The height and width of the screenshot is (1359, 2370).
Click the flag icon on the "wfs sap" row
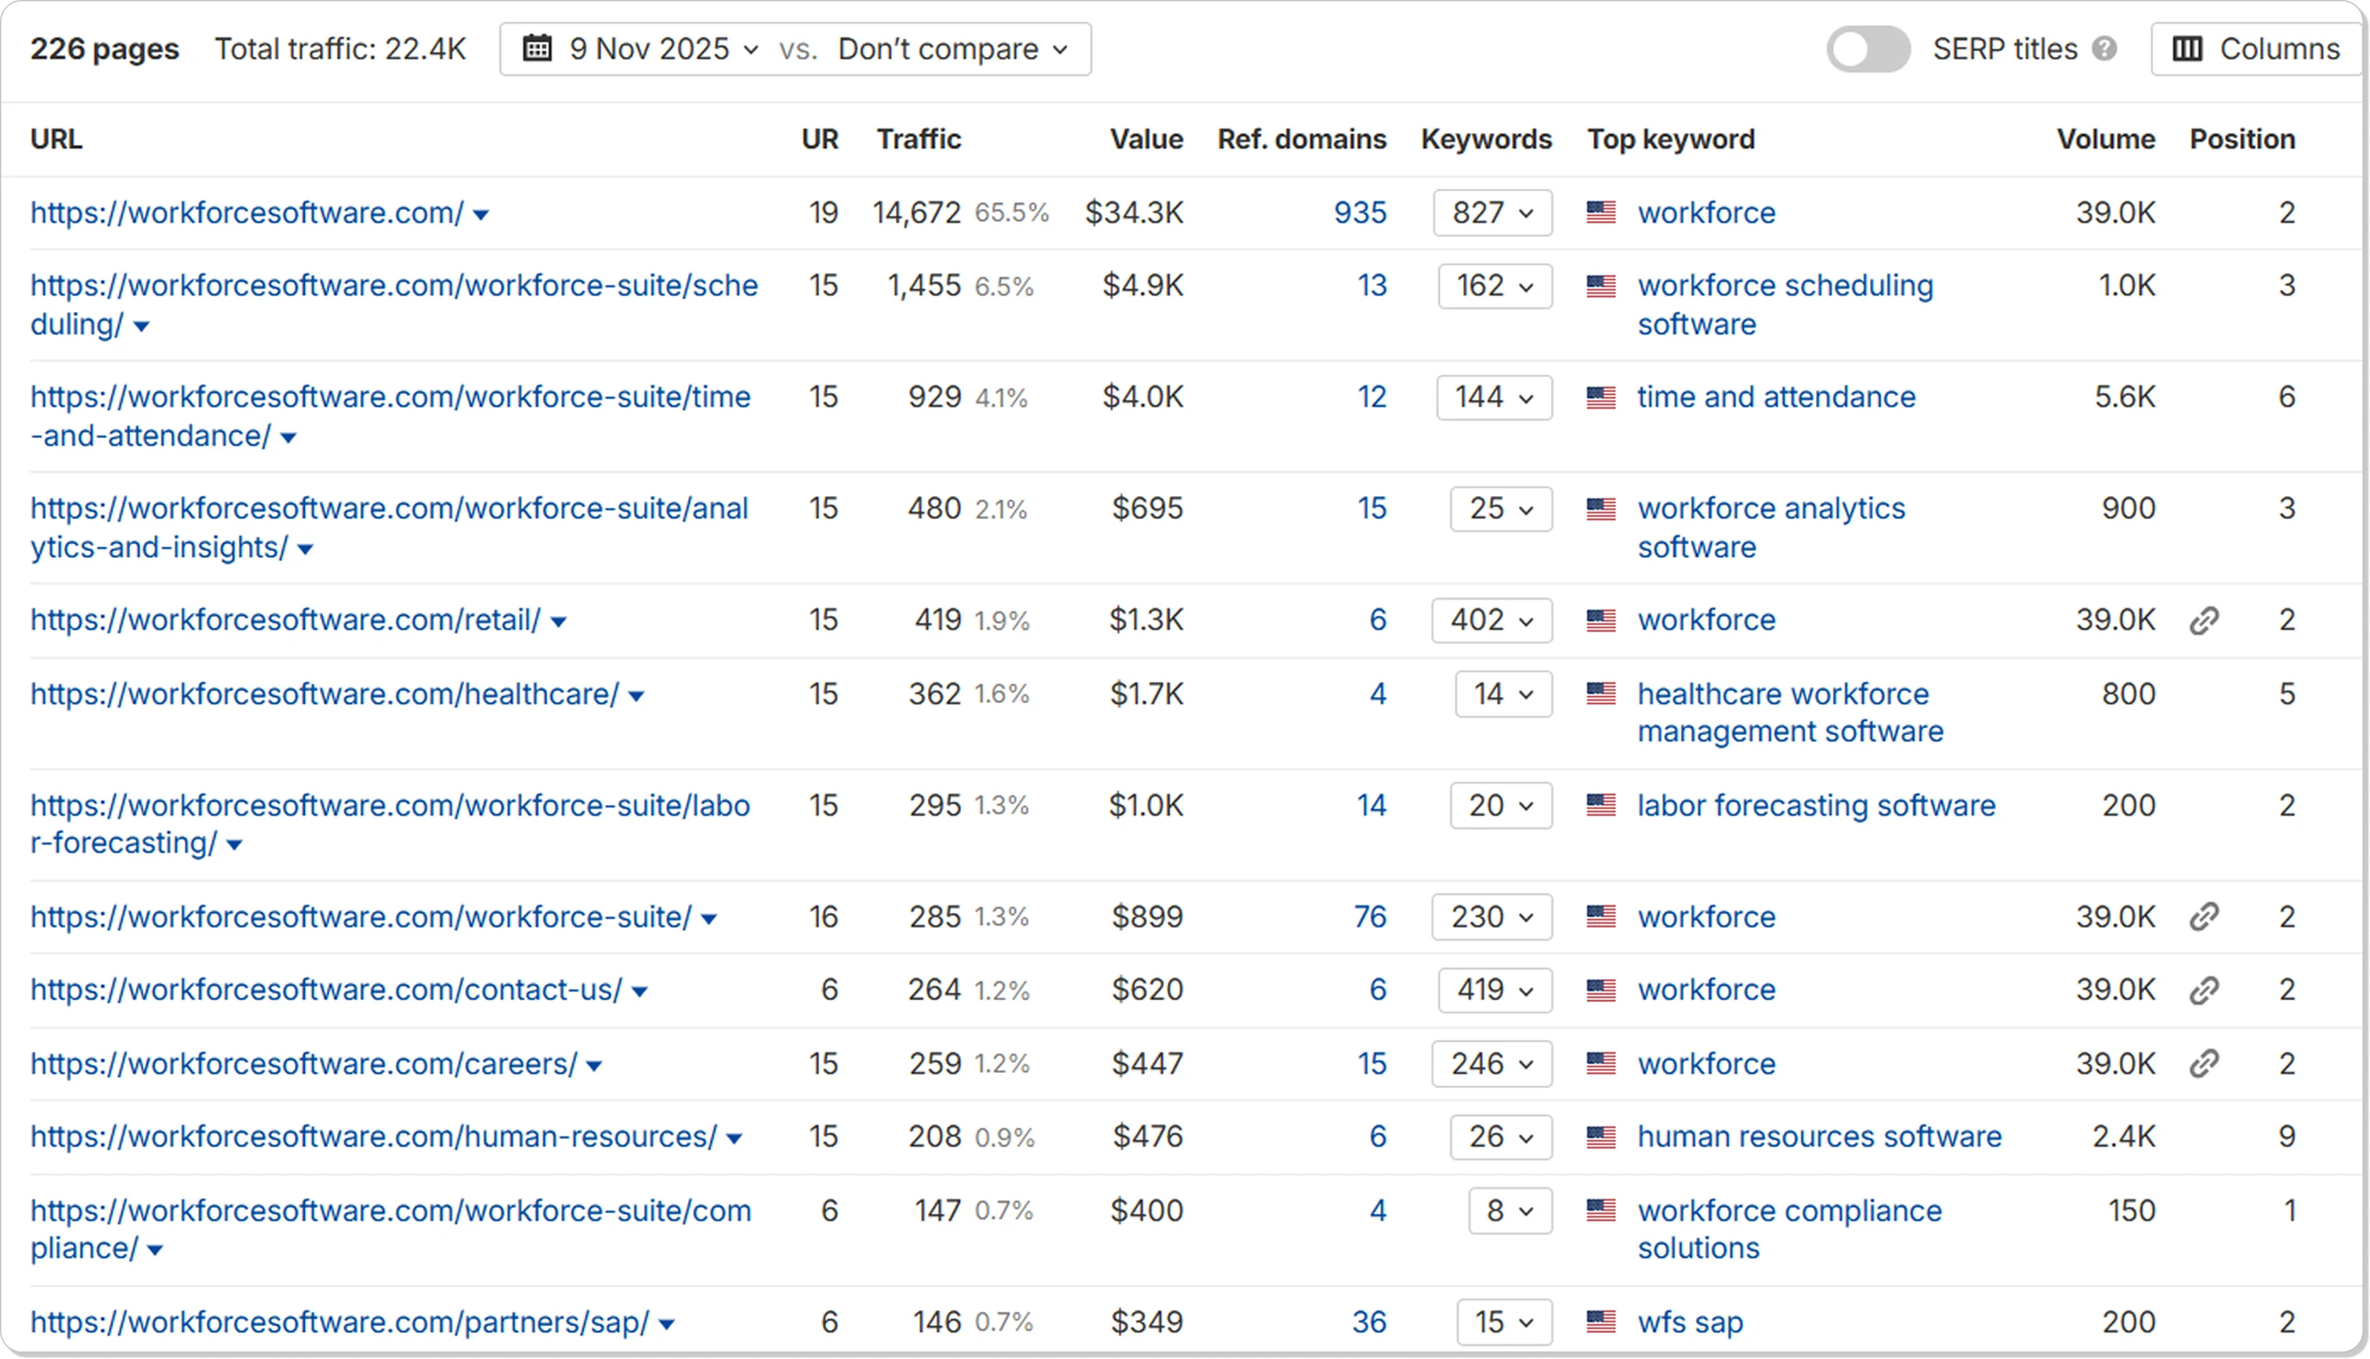[1601, 1321]
